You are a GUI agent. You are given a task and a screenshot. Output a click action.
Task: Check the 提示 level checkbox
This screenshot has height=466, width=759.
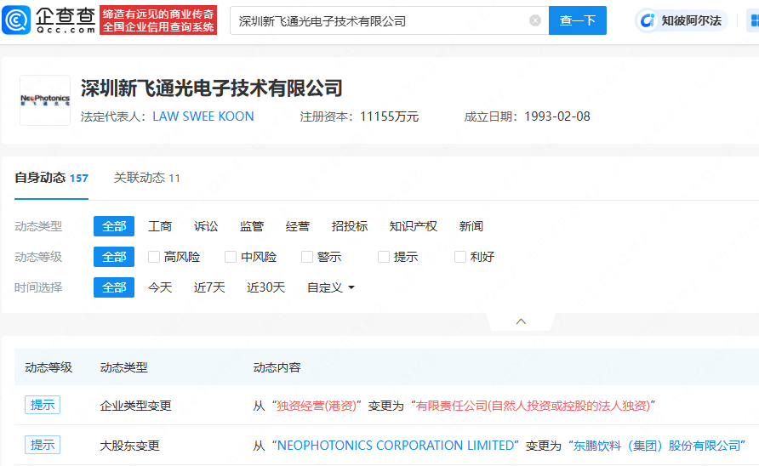[384, 257]
